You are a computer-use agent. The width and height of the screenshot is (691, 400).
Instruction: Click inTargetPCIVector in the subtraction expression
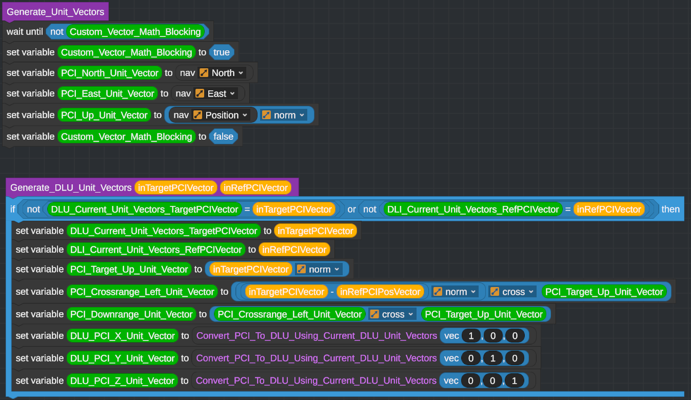[x=286, y=292]
